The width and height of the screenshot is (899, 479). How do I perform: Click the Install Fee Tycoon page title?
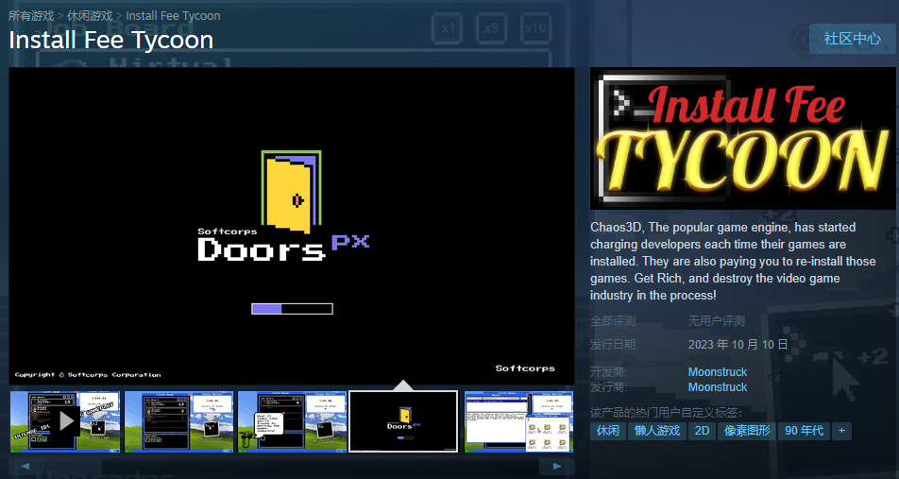point(111,41)
